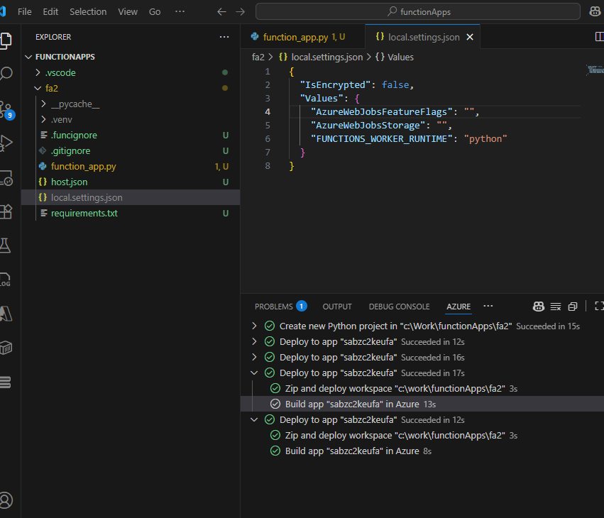
Task: Open the Extensions view
Action: pyautogui.click(x=6, y=211)
